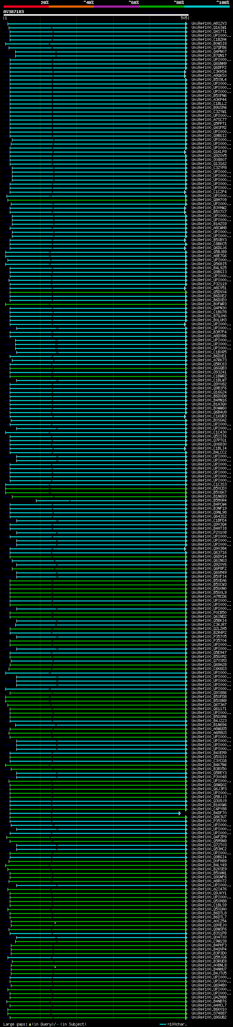Select the UniRef100_Q6GNH9 label
233x1027 pixels.
209,64
